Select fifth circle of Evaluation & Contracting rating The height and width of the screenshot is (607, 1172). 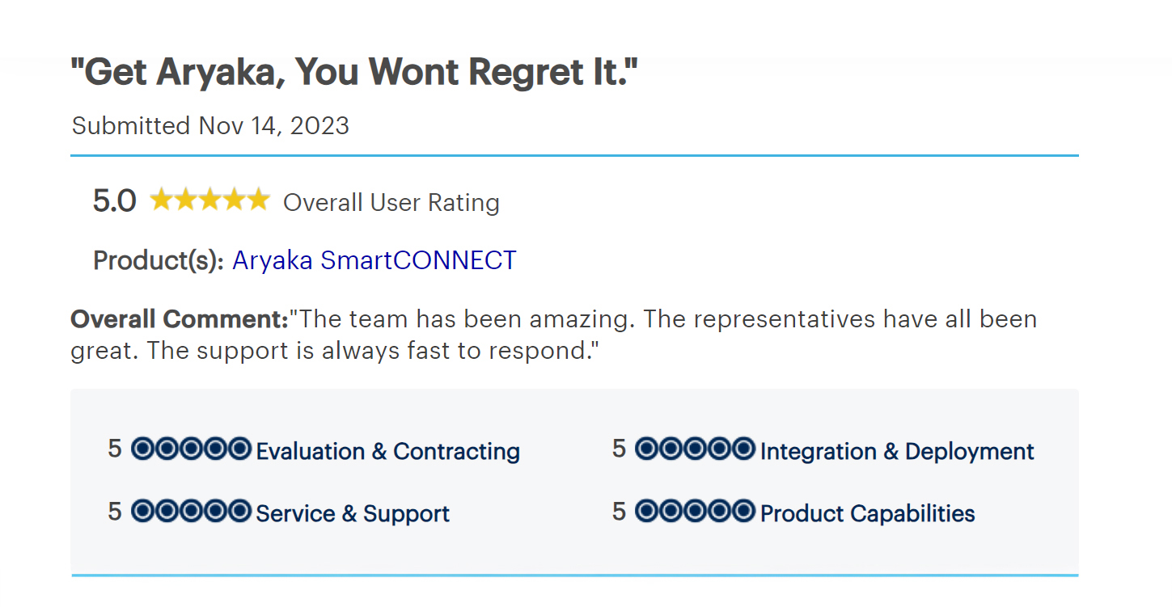coord(239,449)
